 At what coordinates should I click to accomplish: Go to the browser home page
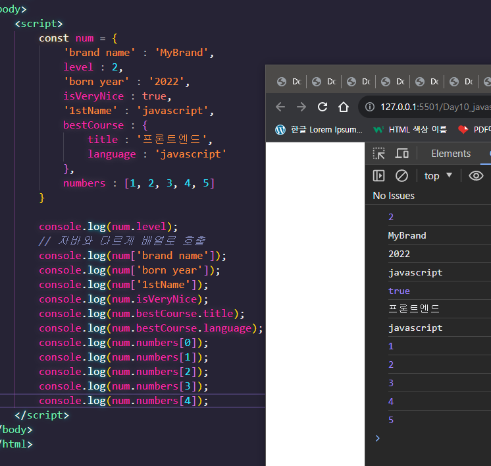[344, 107]
